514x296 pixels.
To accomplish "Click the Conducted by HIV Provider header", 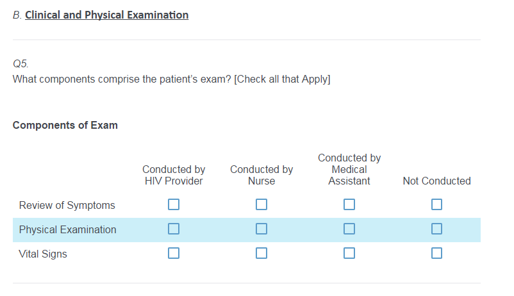I will click(174, 175).
